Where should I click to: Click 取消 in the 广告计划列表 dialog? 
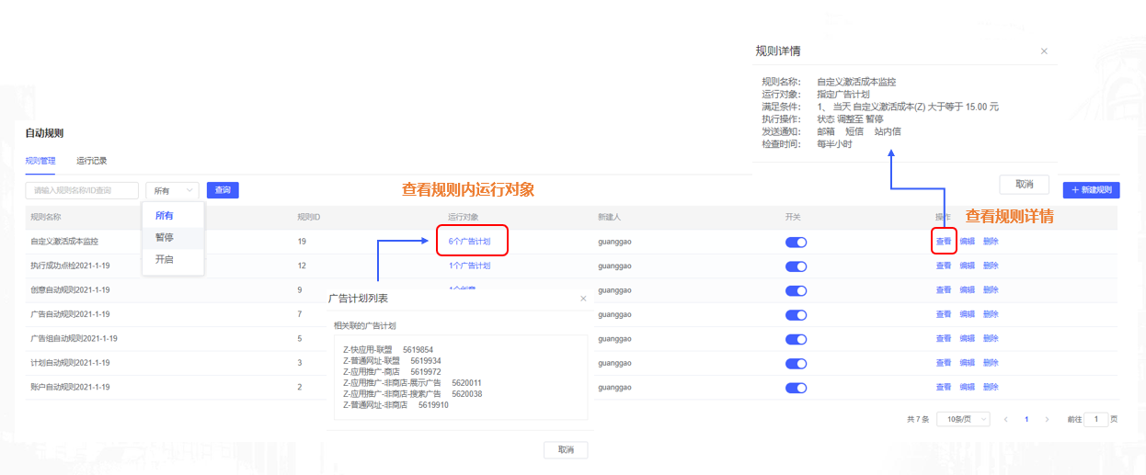pyautogui.click(x=566, y=450)
